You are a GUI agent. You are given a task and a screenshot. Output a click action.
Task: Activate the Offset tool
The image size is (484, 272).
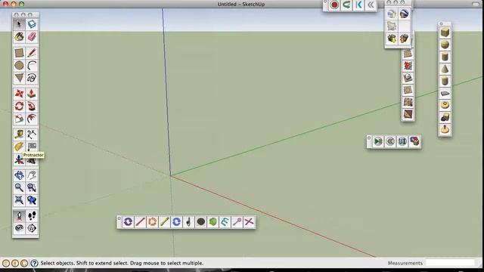(32, 119)
